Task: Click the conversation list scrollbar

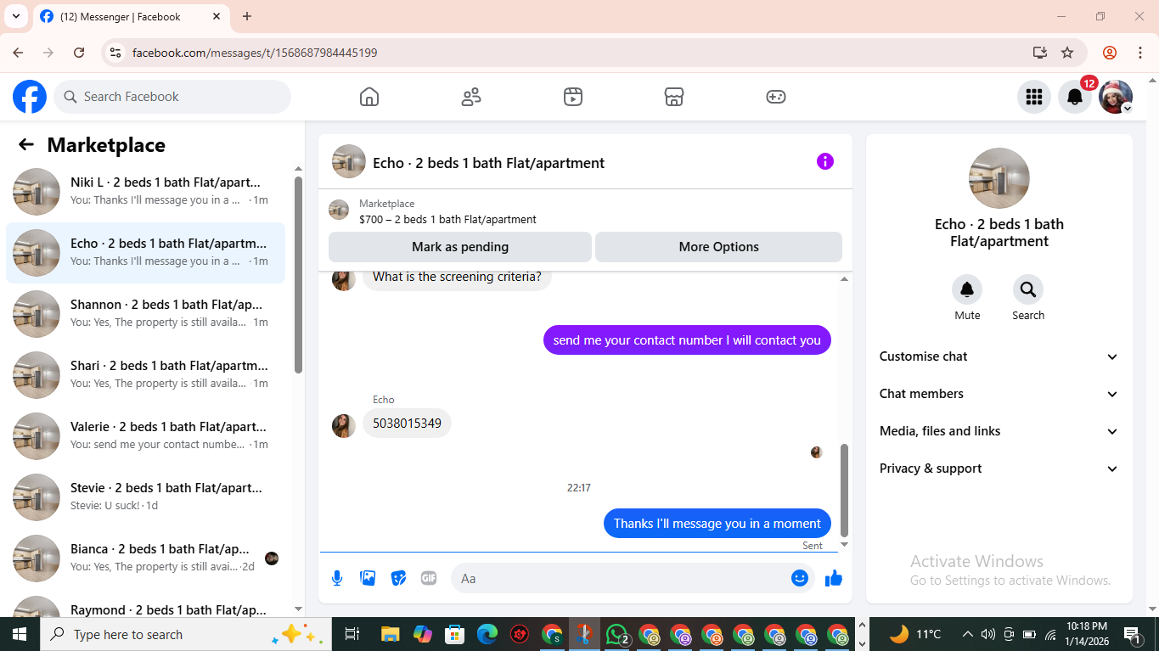Action: 298,274
